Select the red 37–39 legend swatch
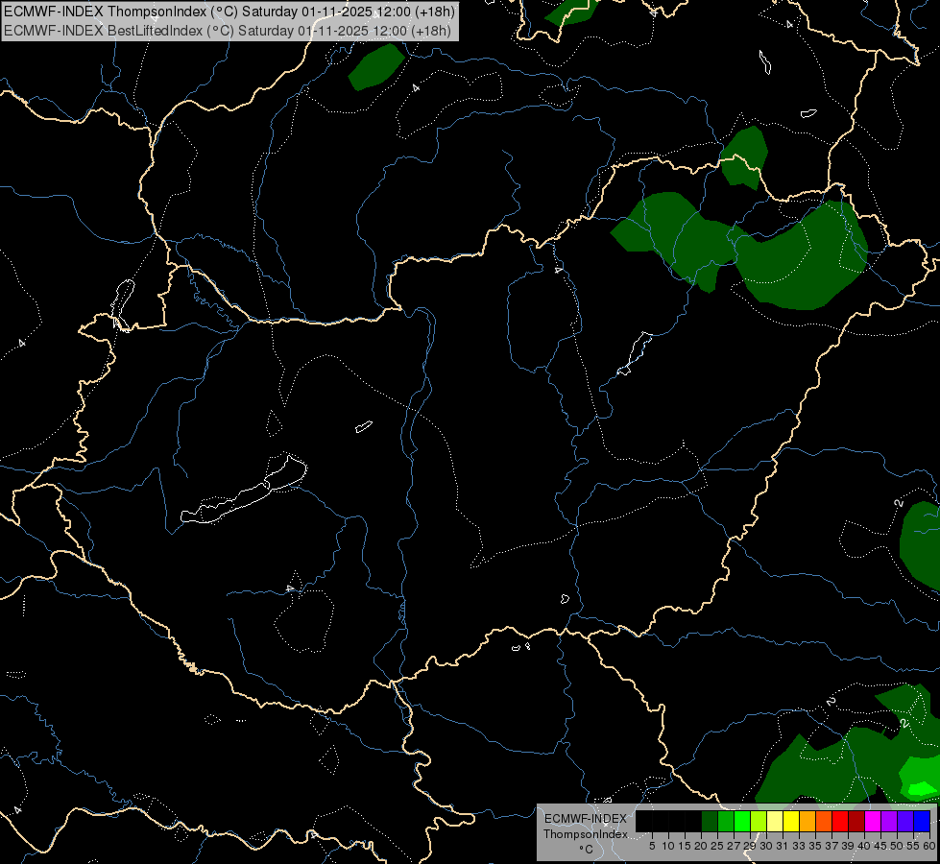Viewport: 940px width, 864px height. coord(840,821)
